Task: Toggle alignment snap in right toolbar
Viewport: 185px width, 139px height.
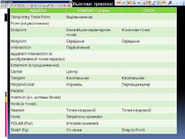Action: coord(149,3)
